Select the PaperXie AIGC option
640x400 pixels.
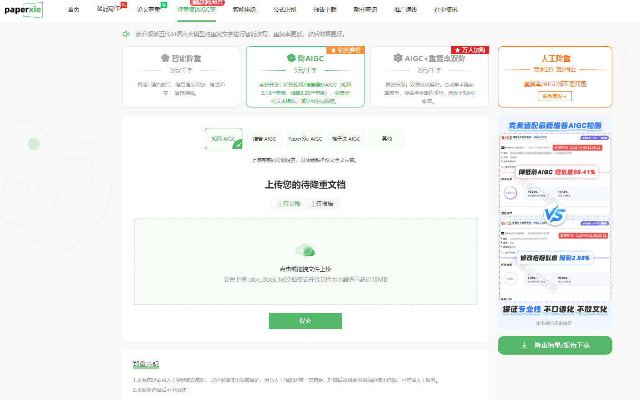coord(305,139)
